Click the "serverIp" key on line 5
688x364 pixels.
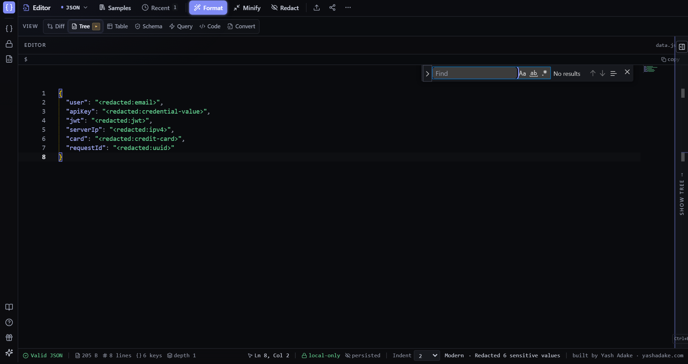tap(84, 129)
